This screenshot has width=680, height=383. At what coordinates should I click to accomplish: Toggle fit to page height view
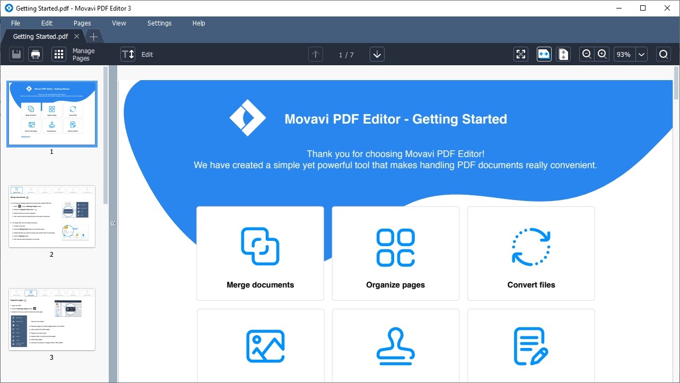pos(563,54)
